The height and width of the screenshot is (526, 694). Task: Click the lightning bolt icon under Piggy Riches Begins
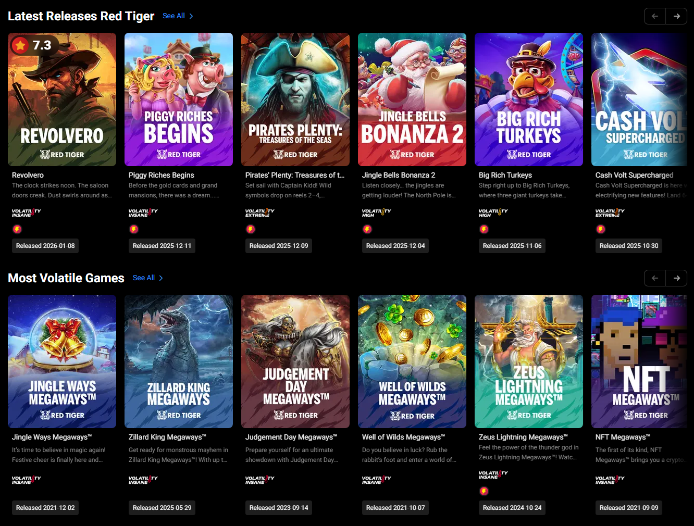134,229
